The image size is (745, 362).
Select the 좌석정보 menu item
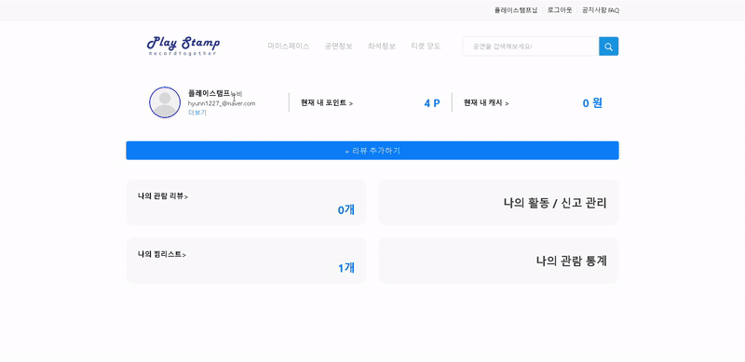382,47
